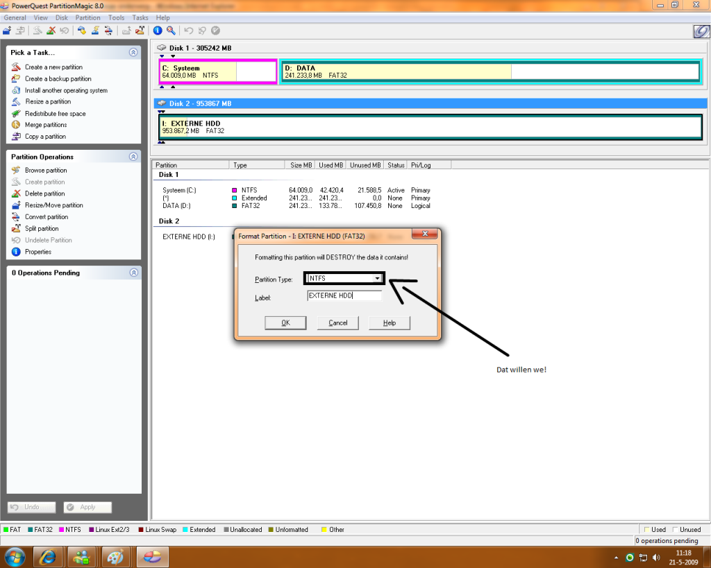This screenshot has height=568, width=711.
Task: Open Properties in Partition Operations
Action: (38, 252)
